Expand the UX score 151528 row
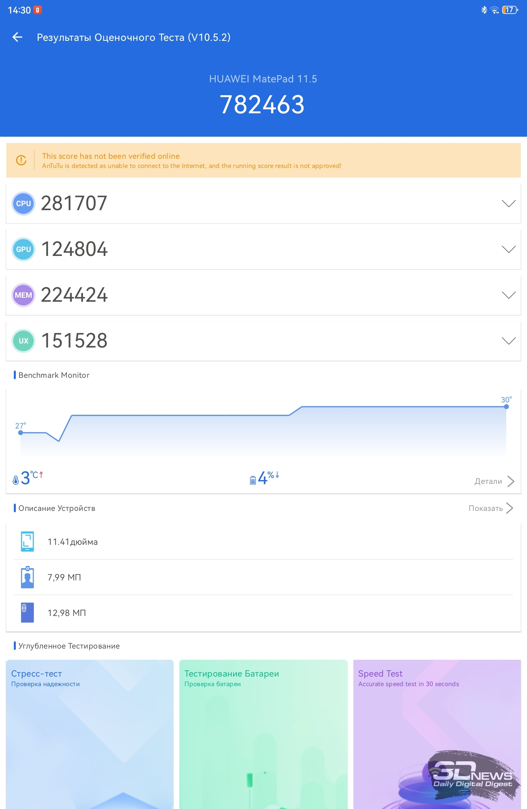This screenshot has height=809, width=527. click(263, 341)
